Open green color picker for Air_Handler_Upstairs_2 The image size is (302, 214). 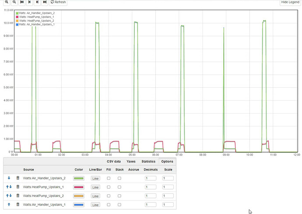(79, 178)
